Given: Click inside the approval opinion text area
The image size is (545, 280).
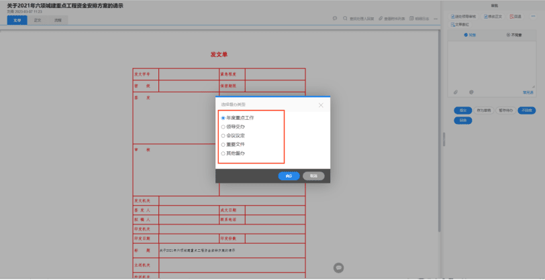Looking at the screenshot, I should click(x=491, y=64).
